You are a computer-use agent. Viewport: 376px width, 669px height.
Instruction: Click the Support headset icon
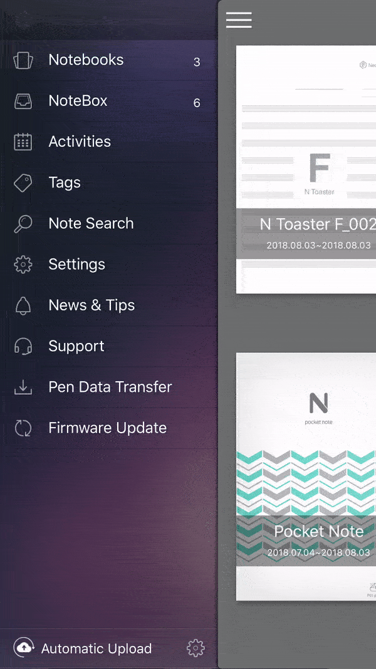click(x=23, y=346)
